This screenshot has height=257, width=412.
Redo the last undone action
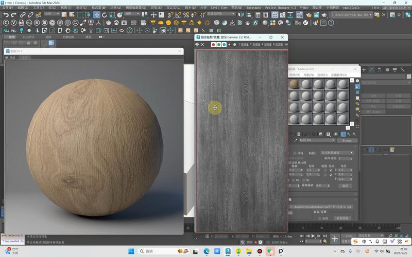14,15
